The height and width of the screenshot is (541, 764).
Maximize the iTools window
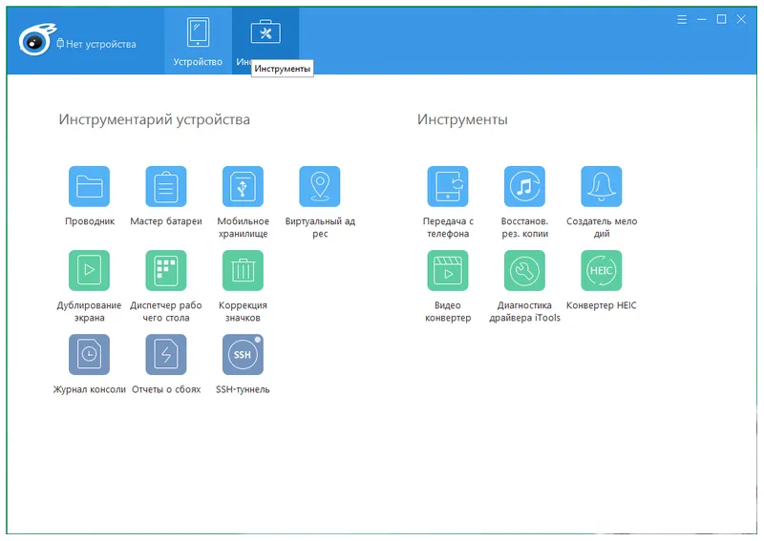722,19
